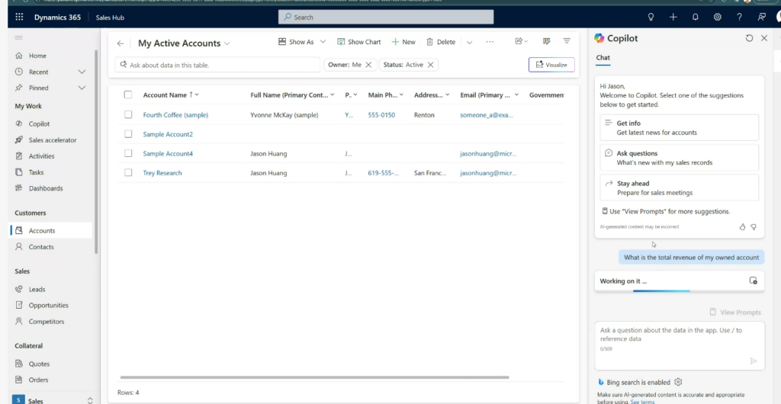Remove the Status: Active filter
This screenshot has height=404, width=781.
coord(430,65)
